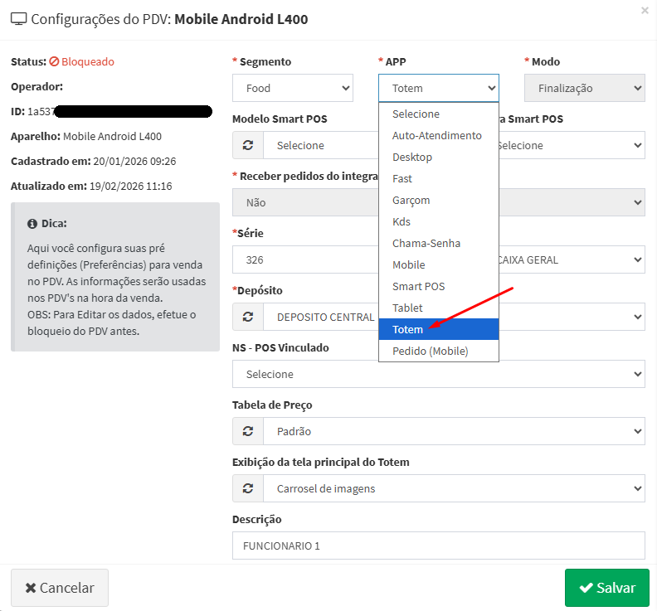Expand the NS - POS Vinculado dropdown

point(438,374)
